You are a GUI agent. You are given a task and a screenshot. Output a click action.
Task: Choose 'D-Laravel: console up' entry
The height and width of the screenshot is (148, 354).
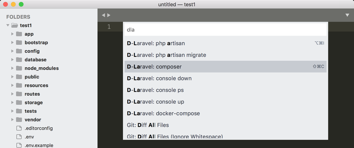pos(225,101)
